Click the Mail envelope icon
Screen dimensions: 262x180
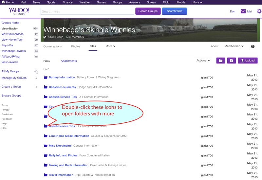click(x=243, y=11)
